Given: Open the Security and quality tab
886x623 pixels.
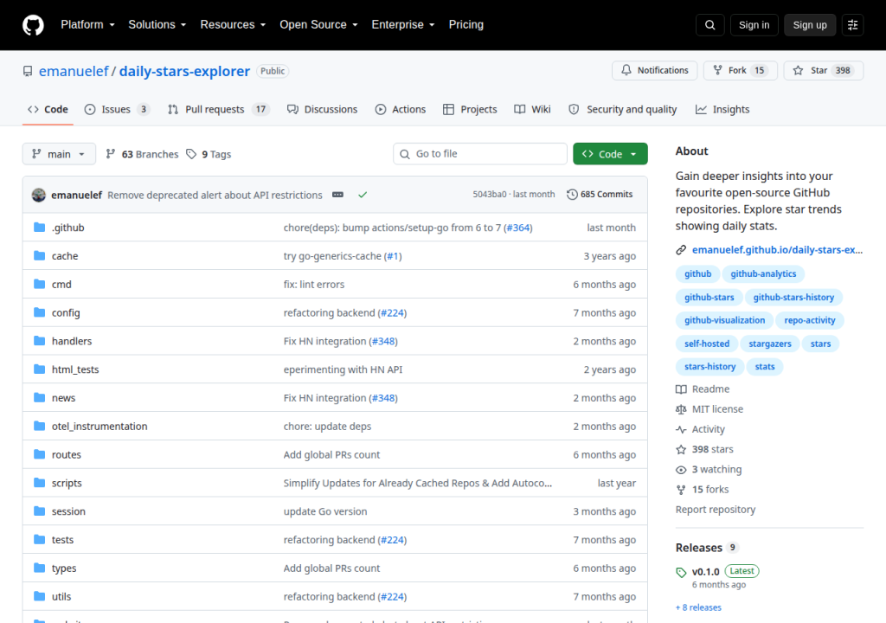Looking at the screenshot, I should [x=623, y=109].
